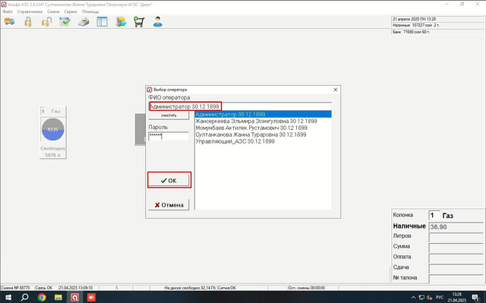Click the Наличные 107227 сом info line

(x=437, y=25)
